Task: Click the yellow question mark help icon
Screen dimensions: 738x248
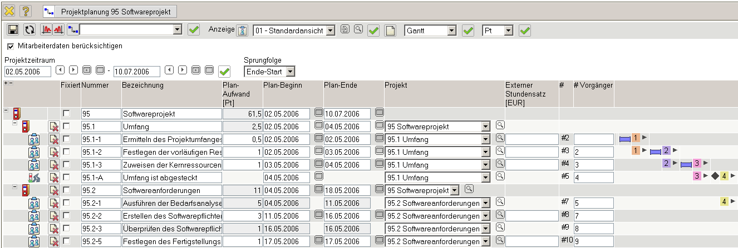Action: (26, 11)
